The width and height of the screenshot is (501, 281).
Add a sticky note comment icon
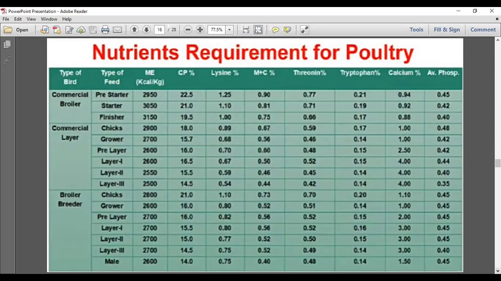[x=275, y=30]
